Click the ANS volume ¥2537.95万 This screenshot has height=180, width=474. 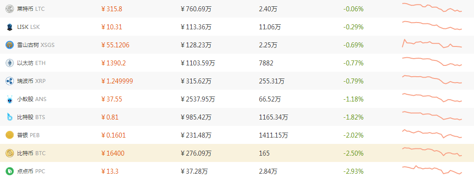click(x=198, y=99)
